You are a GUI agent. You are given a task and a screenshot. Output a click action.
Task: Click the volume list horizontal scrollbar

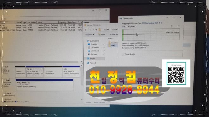(41, 62)
